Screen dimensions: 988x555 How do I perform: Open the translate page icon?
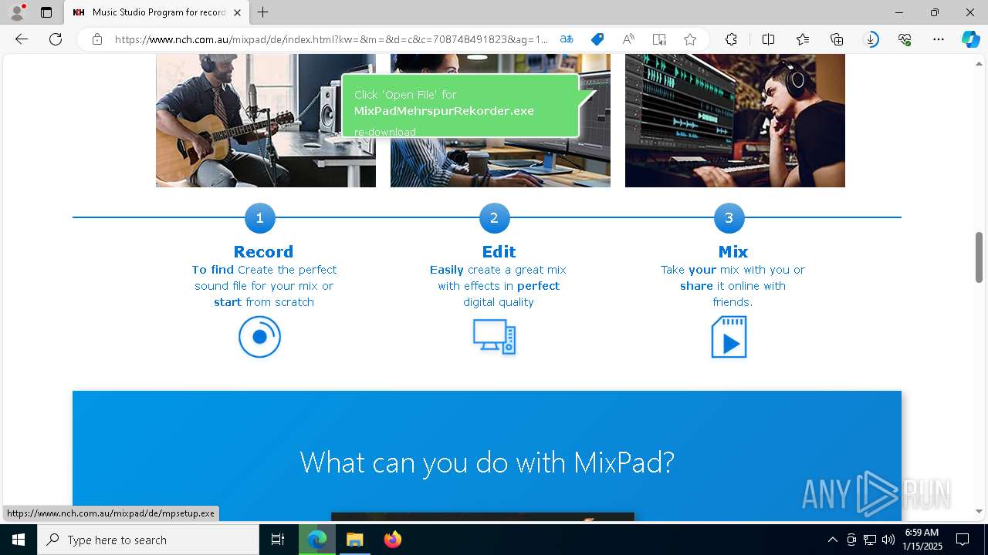567,39
